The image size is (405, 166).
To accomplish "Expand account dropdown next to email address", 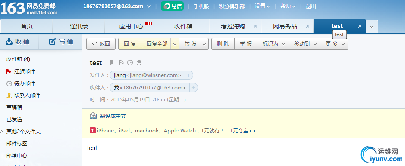I will (148, 6).
